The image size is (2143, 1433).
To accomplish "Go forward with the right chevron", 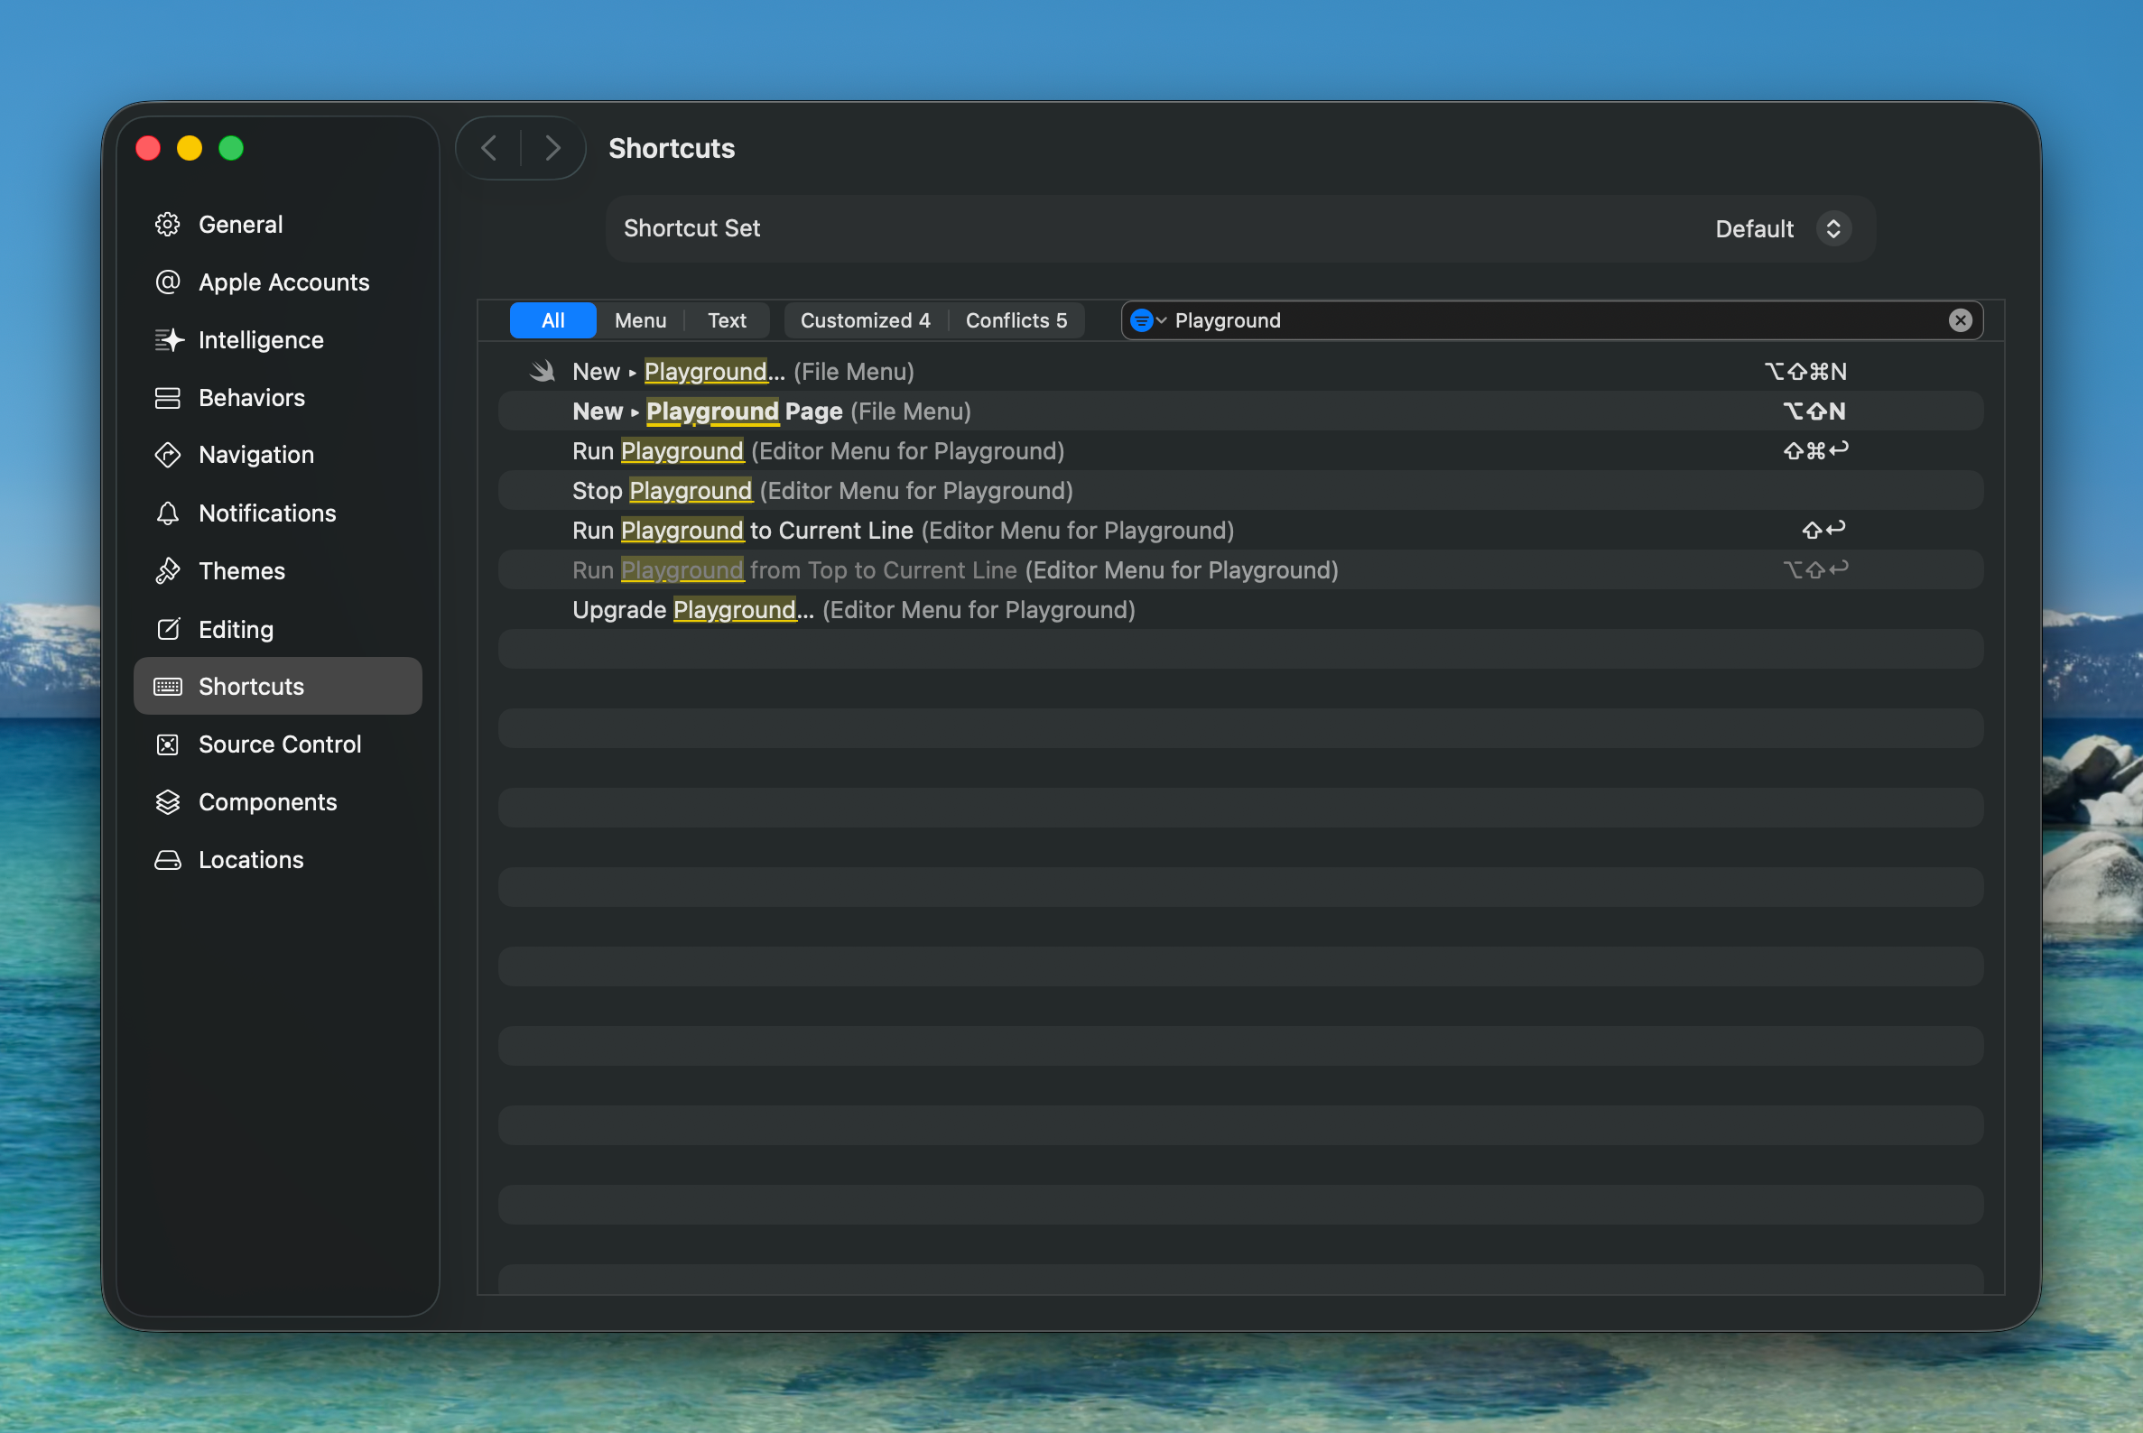I will (x=552, y=148).
